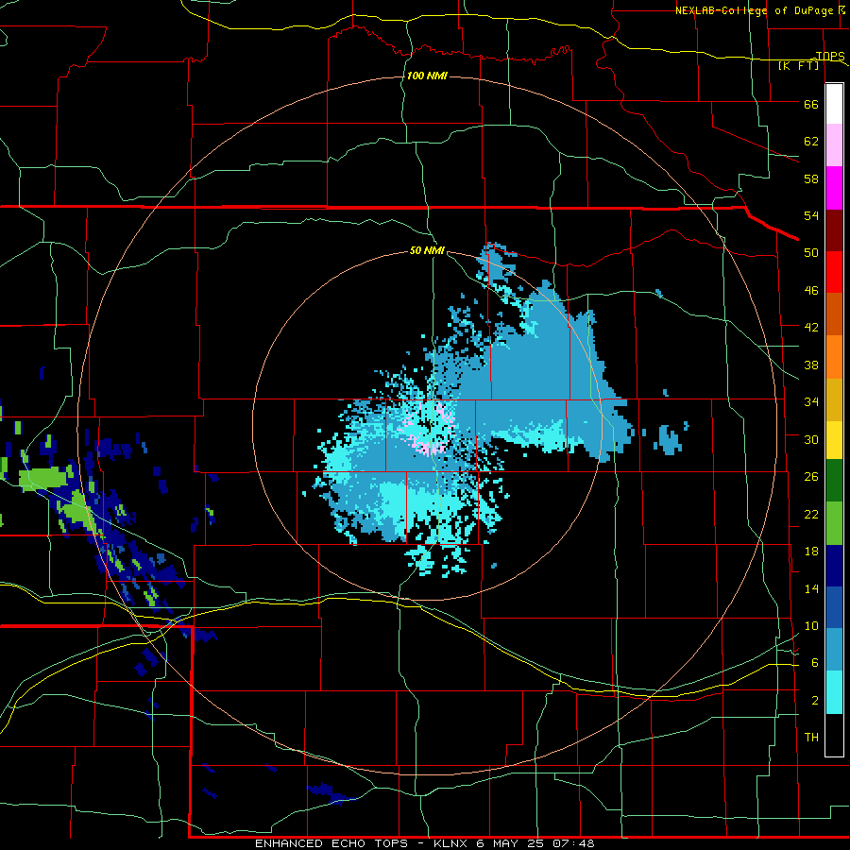Click the large green echo cell on the left
Screen dimensions: 850x850
tap(42, 479)
